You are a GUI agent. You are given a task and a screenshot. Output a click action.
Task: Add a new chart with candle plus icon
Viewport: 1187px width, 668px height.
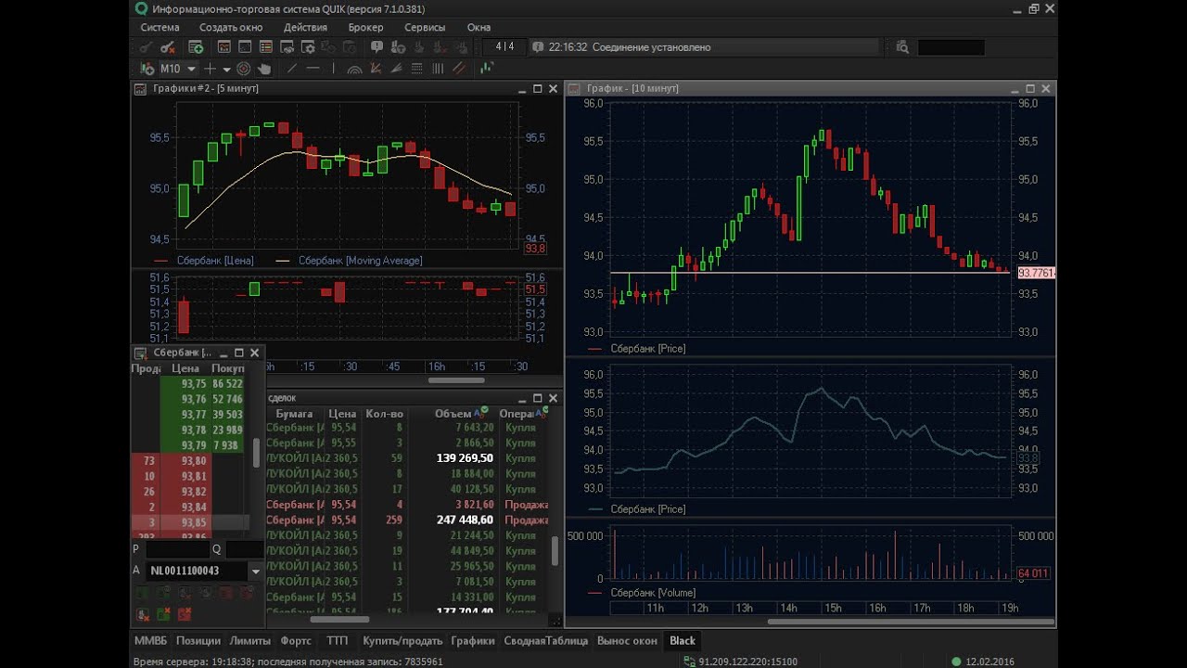tap(147, 69)
